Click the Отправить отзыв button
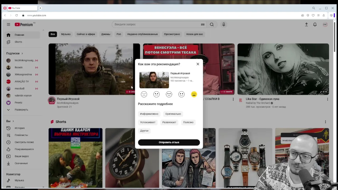The width and height of the screenshot is (338, 190). (169, 142)
